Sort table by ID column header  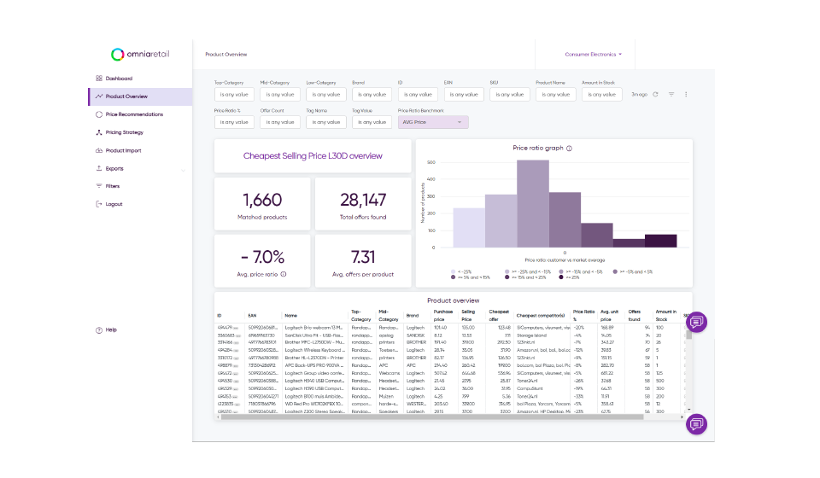tap(220, 316)
